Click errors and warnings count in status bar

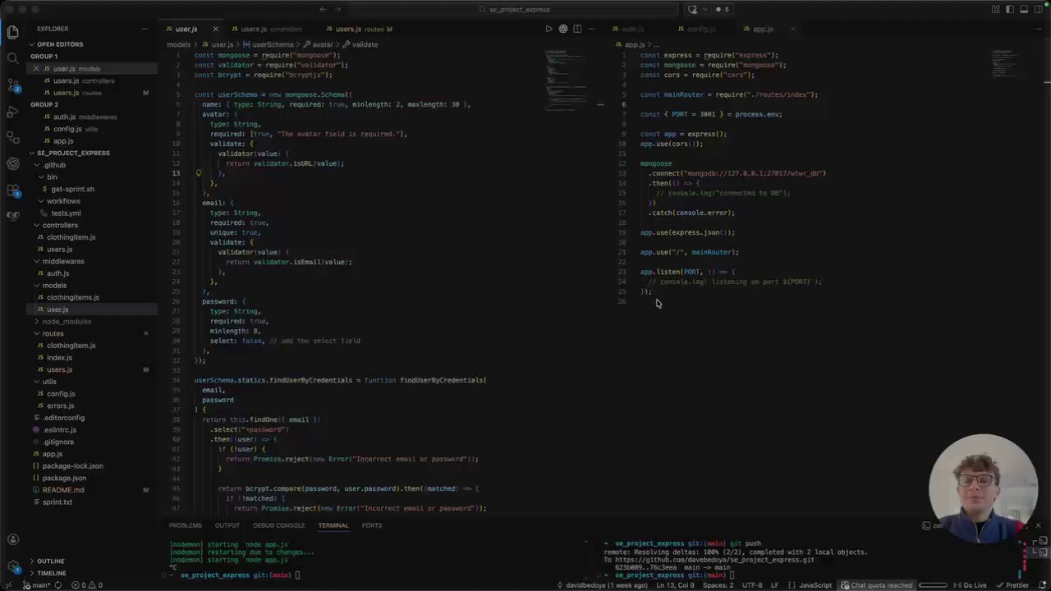[86, 585]
